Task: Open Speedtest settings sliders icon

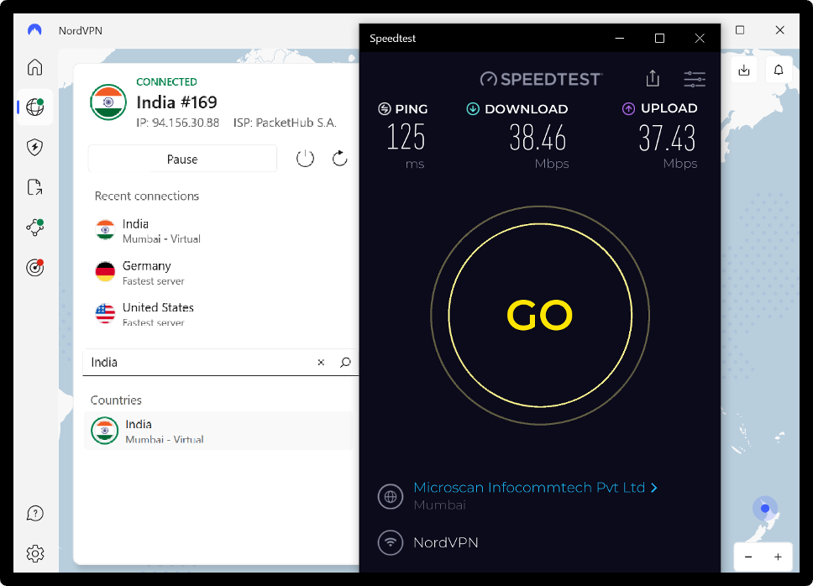Action: 695,79
